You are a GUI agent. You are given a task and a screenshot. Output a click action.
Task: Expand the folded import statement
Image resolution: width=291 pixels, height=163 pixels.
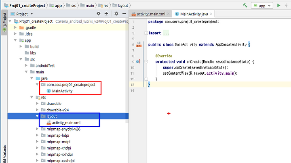click(x=146, y=33)
